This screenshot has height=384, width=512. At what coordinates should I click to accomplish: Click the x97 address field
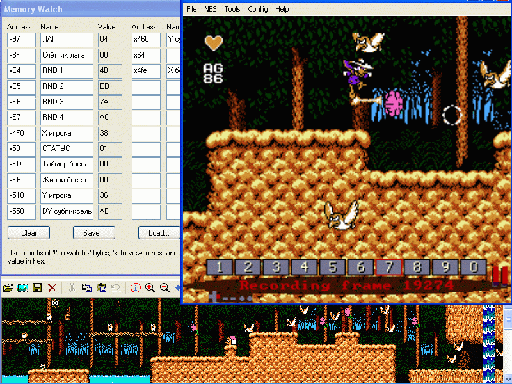pyautogui.click(x=21, y=40)
